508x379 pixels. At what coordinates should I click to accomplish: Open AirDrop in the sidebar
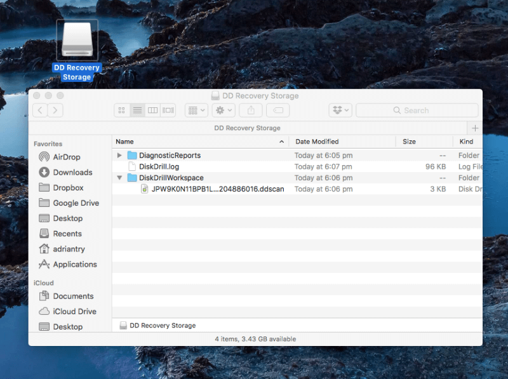(x=66, y=157)
